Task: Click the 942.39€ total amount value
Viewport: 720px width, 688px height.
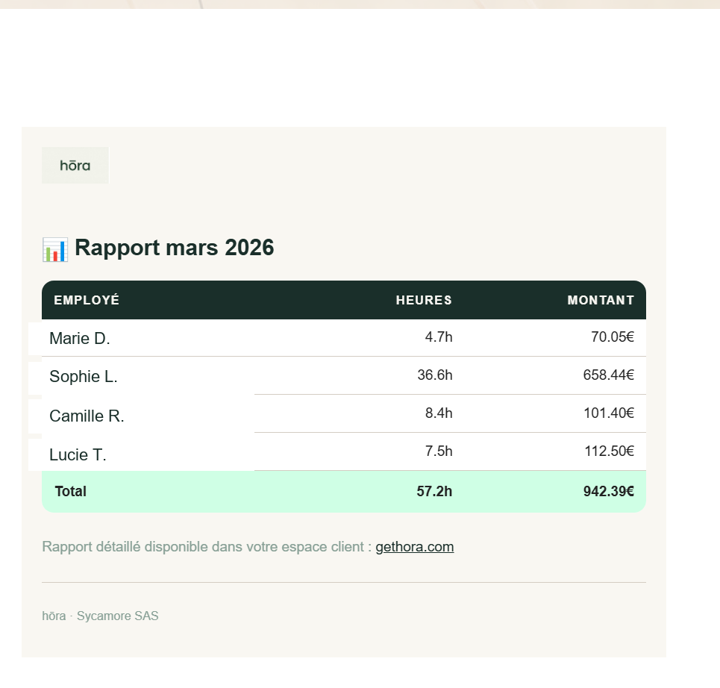Action: click(x=609, y=491)
